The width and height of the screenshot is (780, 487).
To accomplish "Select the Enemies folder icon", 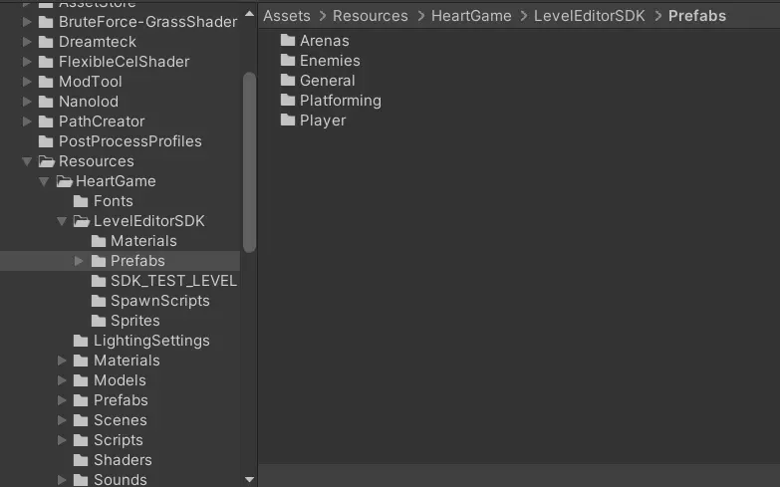I will point(288,61).
